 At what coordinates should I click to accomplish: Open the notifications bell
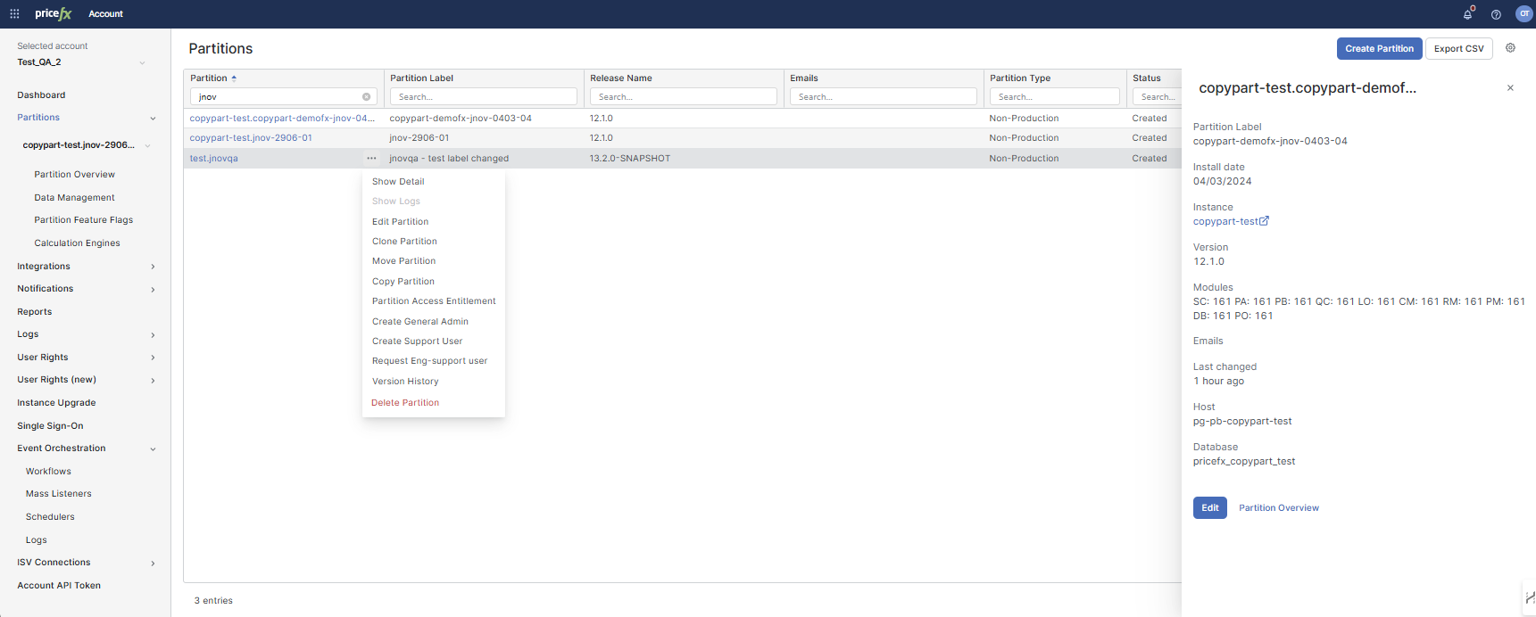pyautogui.click(x=1467, y=14)
